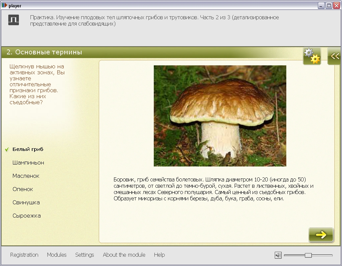
Task: Click the Боровик description paragraph
Action: (x=213, y=189)
